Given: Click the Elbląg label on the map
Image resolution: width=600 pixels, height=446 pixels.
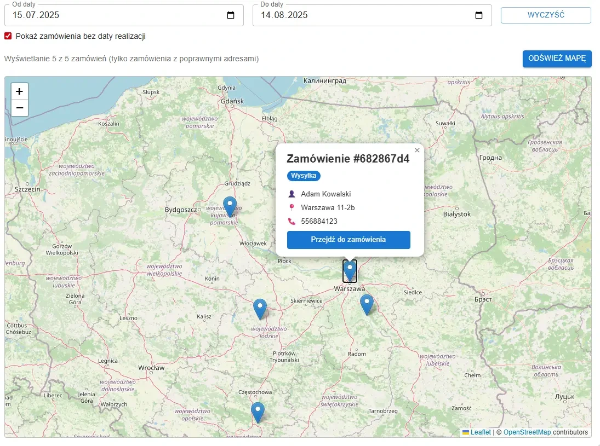Looking at the screenshot, I should click(270, 119).
